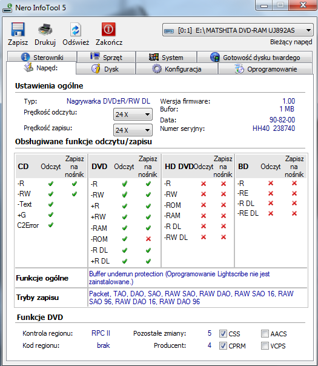Open the Oprogramowanie tab
Screen dimensions: 318x366
click(265, 69)
